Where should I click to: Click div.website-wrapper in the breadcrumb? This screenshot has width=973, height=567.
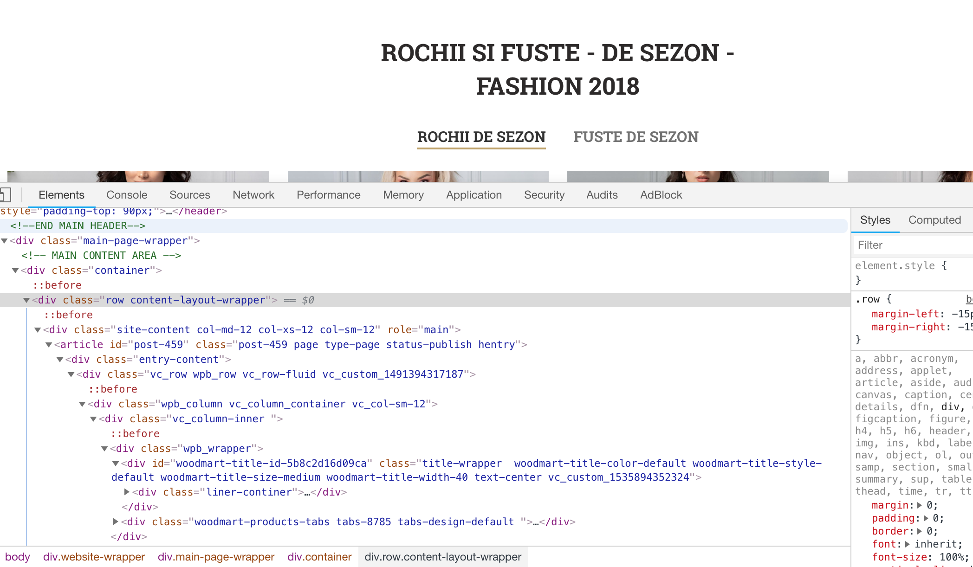coord(94,557)
